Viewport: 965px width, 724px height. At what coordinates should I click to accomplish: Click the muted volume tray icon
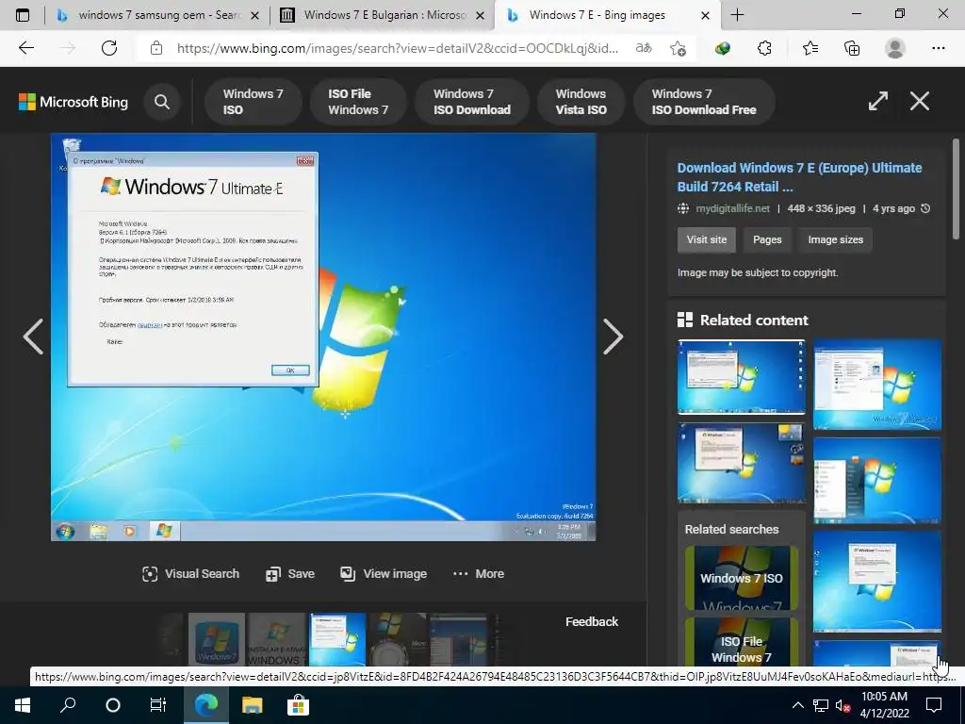point(842,705)
